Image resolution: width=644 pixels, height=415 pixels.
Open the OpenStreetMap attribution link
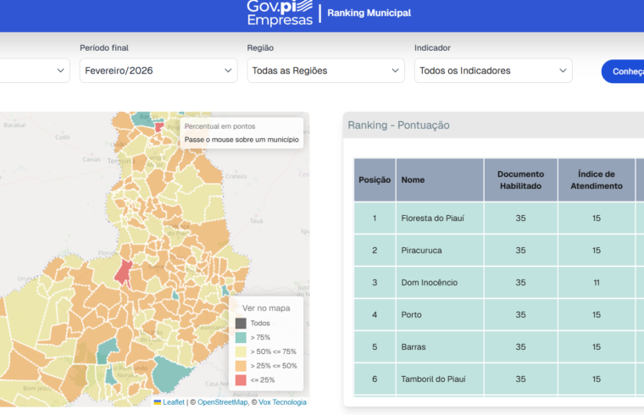click(222, 402)
